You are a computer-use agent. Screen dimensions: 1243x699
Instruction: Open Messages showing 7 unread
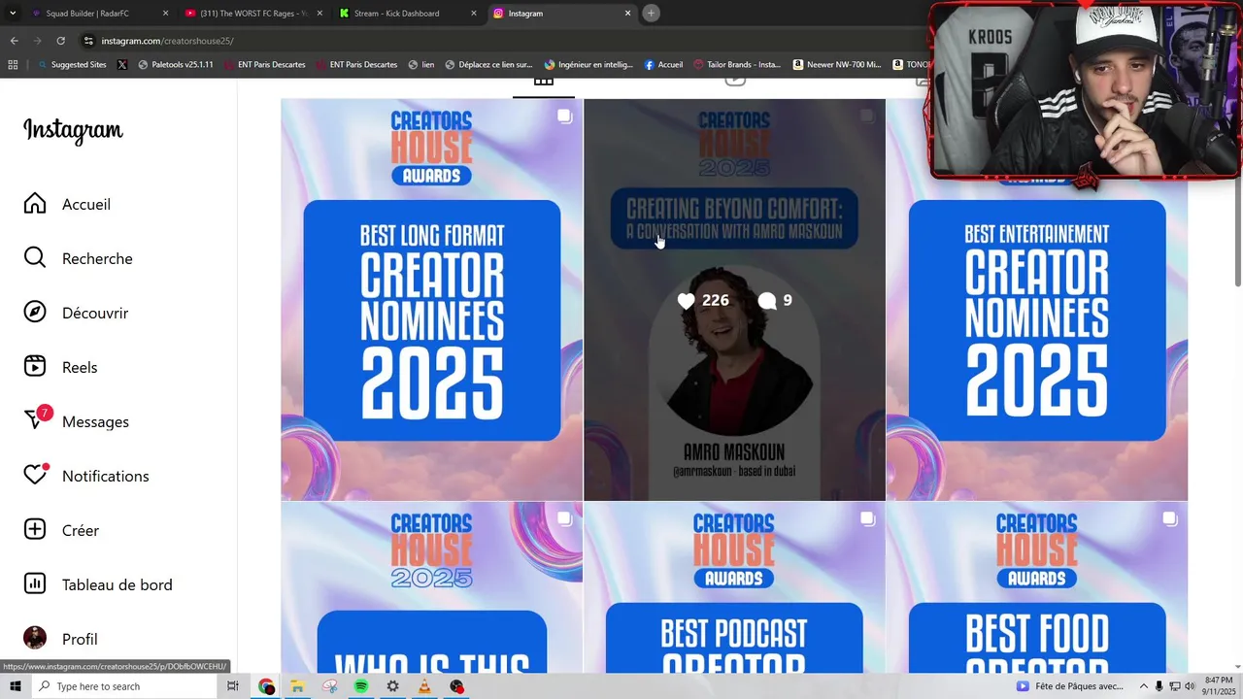[x=77, y=421]
